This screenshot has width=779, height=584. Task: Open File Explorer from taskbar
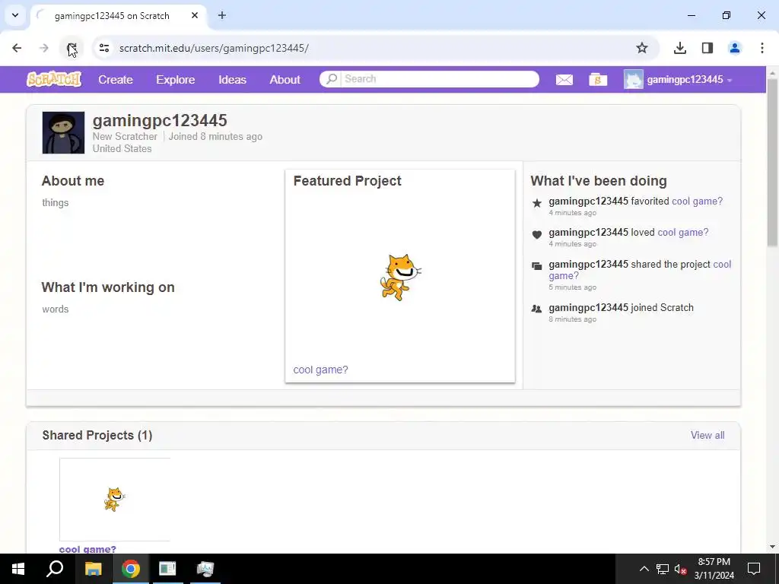point(93,569)
